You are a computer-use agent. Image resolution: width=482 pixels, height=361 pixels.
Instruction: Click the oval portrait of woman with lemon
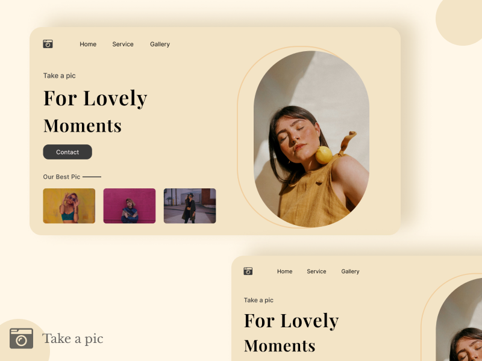click(311, 139)
